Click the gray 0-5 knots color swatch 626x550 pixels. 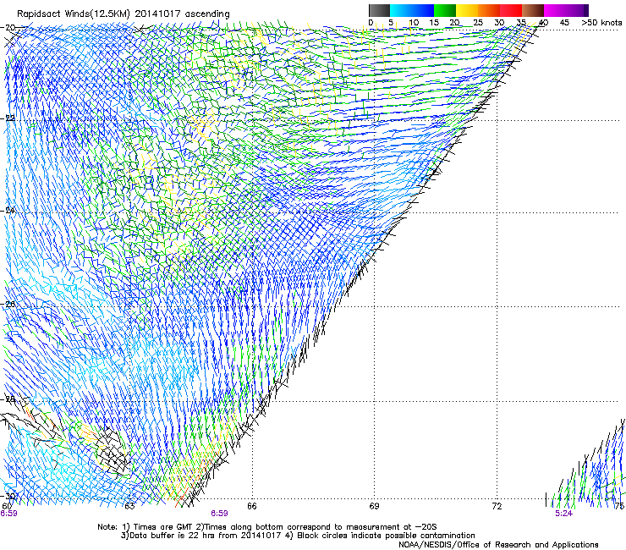coord(379,10)
